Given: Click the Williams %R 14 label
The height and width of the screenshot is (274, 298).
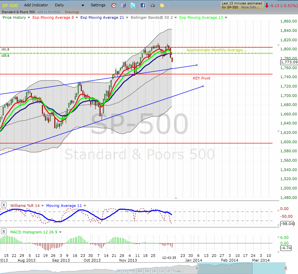Looking at the screenshot, I should [25, 206].
